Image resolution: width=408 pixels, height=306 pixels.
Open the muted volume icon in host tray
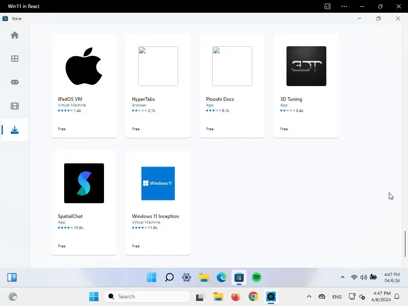(362, 296)
